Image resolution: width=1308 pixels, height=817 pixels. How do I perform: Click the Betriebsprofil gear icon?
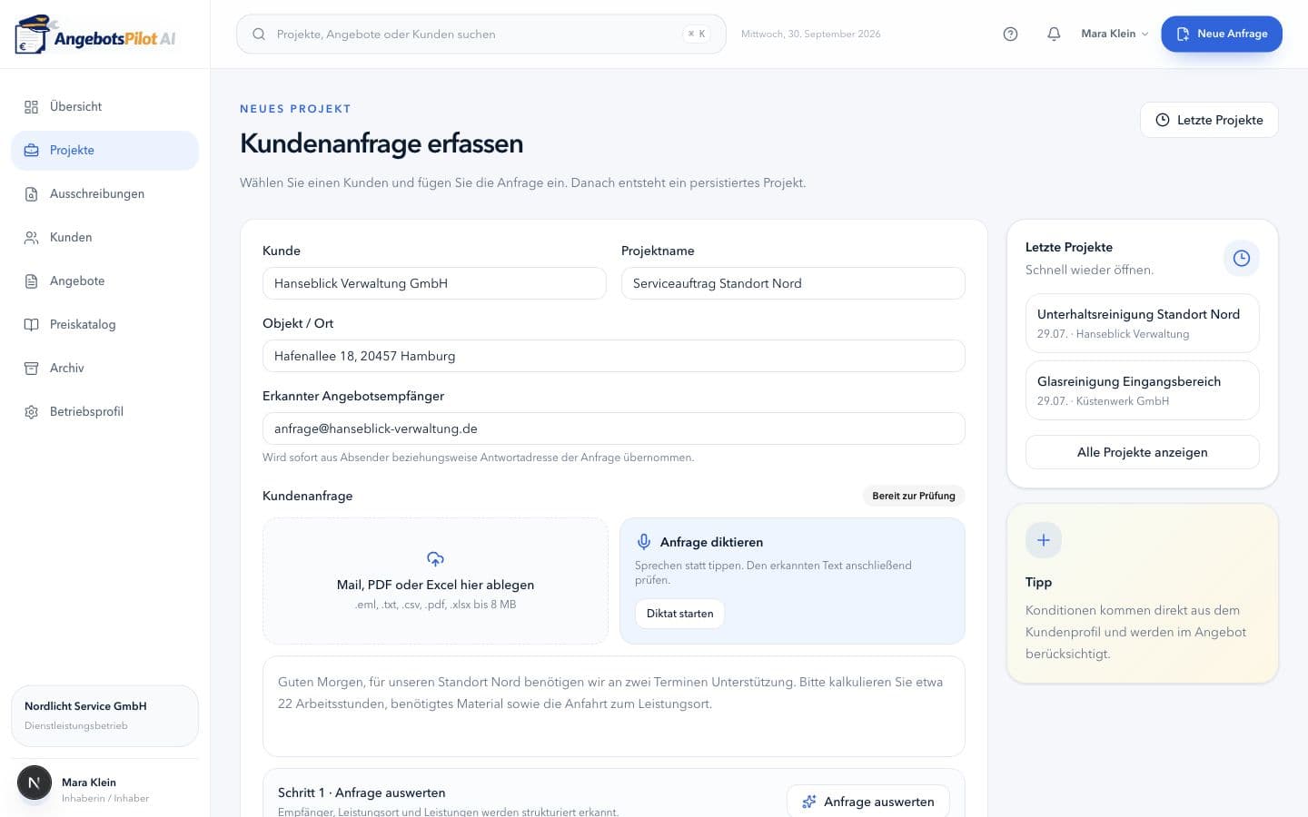coord(32,412)
